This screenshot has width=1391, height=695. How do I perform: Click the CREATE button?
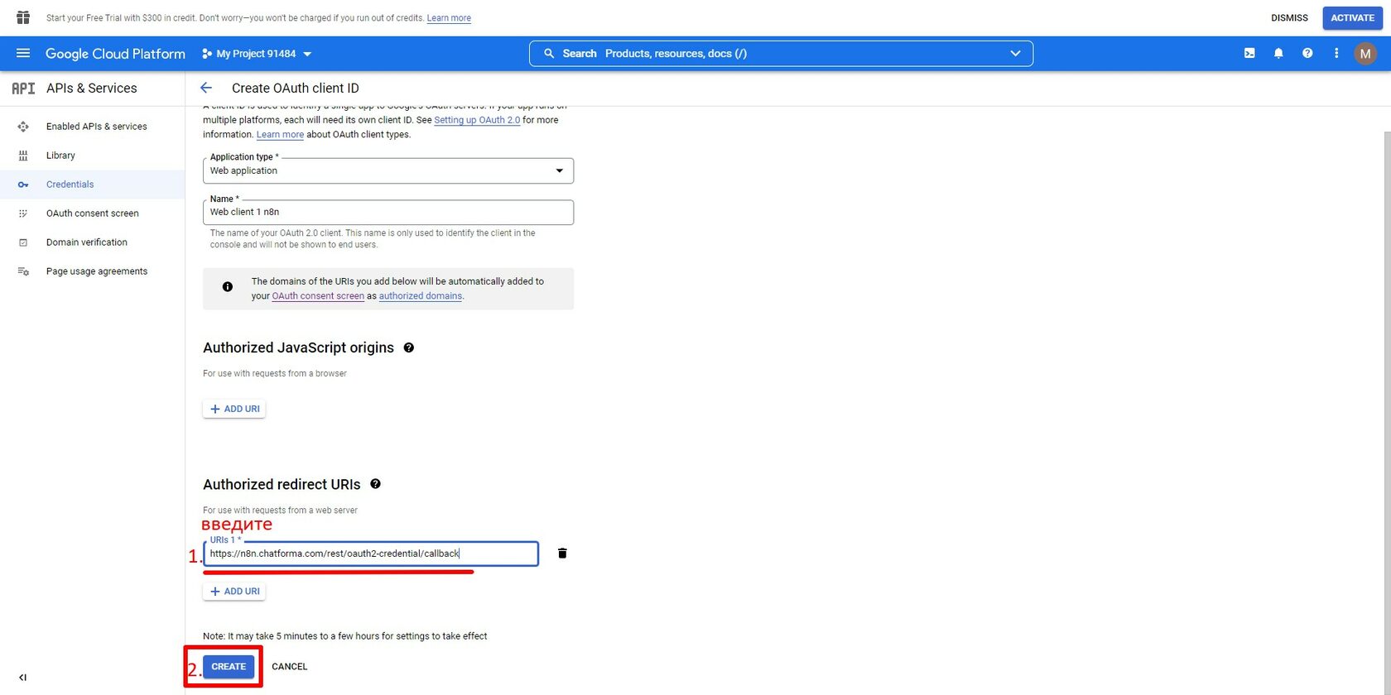click(229, 667)
